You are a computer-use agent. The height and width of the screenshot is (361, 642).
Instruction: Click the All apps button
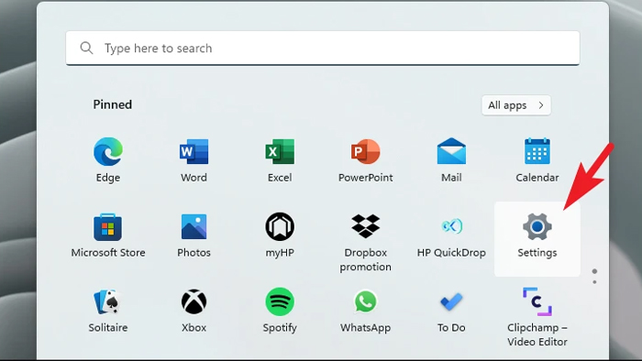515,105
